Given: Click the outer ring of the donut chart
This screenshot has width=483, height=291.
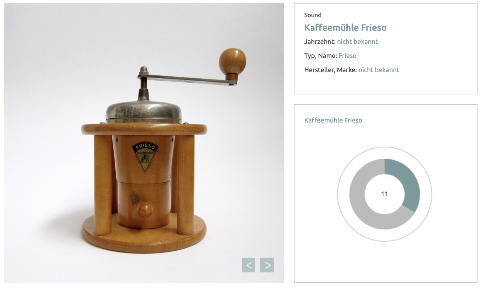Looking at the screenshot, I should pyautogui.click(x=384, y=147).
